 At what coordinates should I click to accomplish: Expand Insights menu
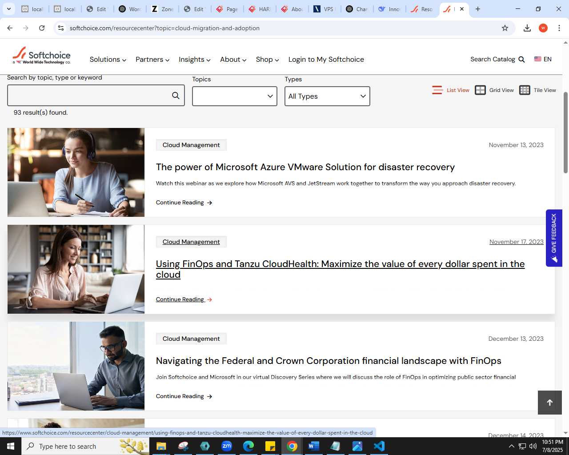(195, 60)
